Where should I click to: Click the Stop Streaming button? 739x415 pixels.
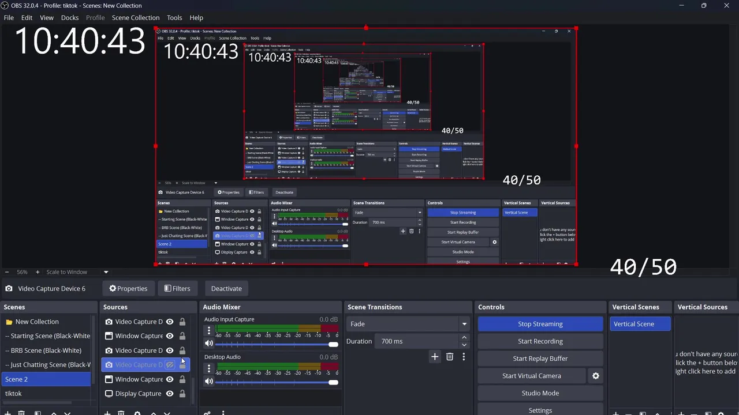click(x=540, y=324)
